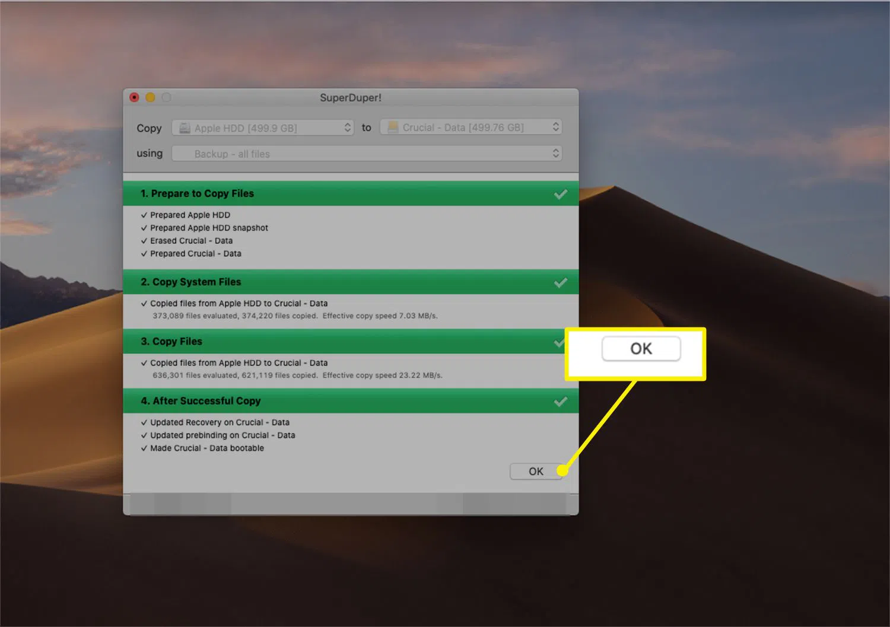Close the SuperDuper! window with red button
The image size is (890, 627).
pos(135,97)
